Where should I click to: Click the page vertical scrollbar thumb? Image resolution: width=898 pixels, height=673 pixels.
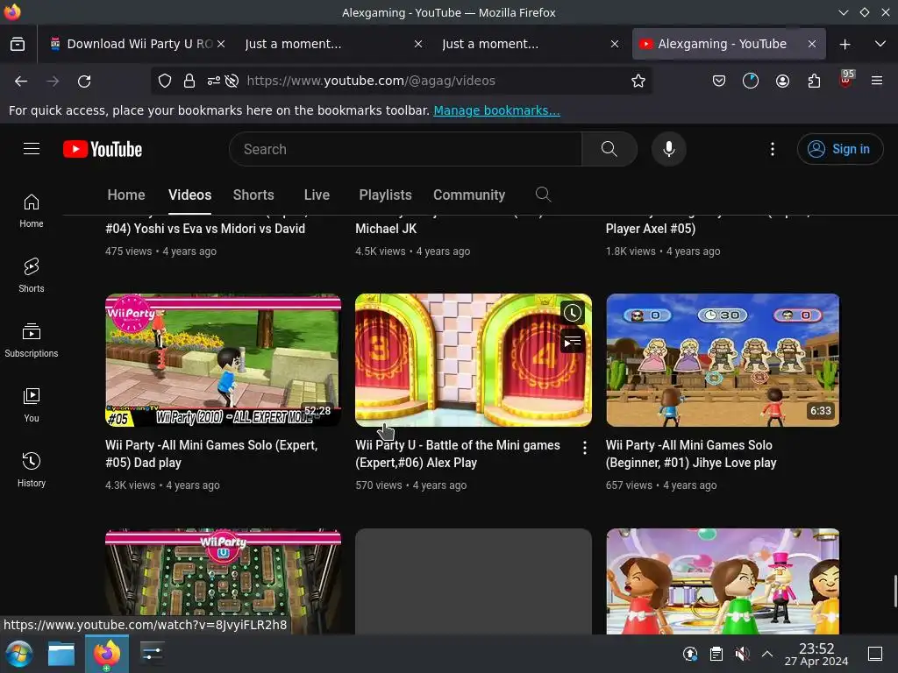(894, 592)
